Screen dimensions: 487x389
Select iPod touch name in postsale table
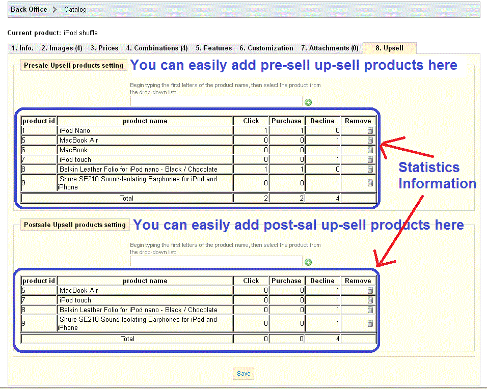pyautogui.click(x=75, y=300)
